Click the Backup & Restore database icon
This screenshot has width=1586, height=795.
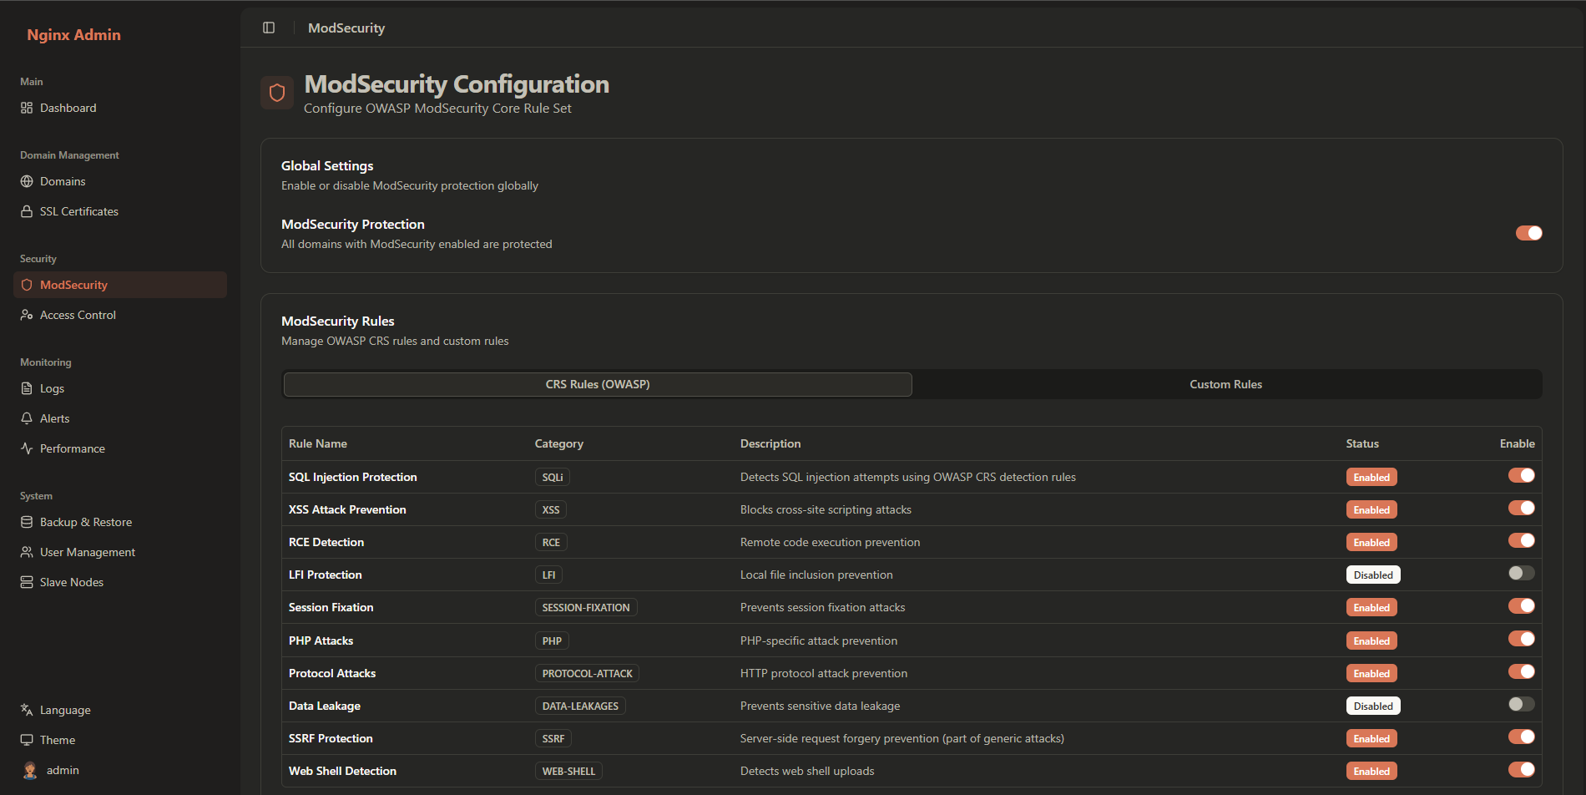tap(27, 522)
